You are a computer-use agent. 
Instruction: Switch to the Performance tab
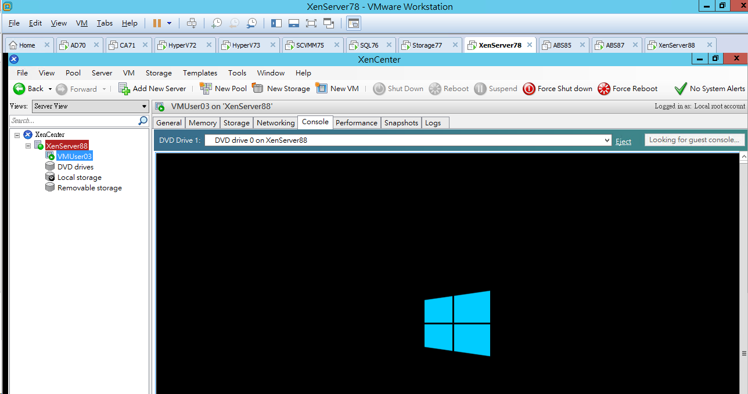357,123
